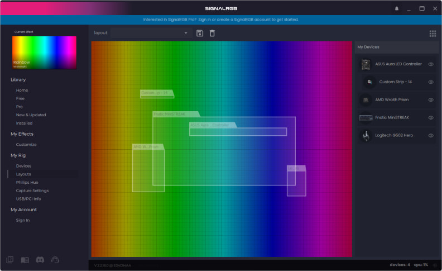Open Customize under My Effects
Screen dimensions: 442x271
click(26, 145)
